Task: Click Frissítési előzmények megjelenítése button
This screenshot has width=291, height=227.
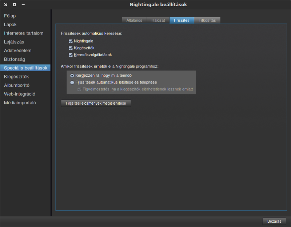Action: 96,104
